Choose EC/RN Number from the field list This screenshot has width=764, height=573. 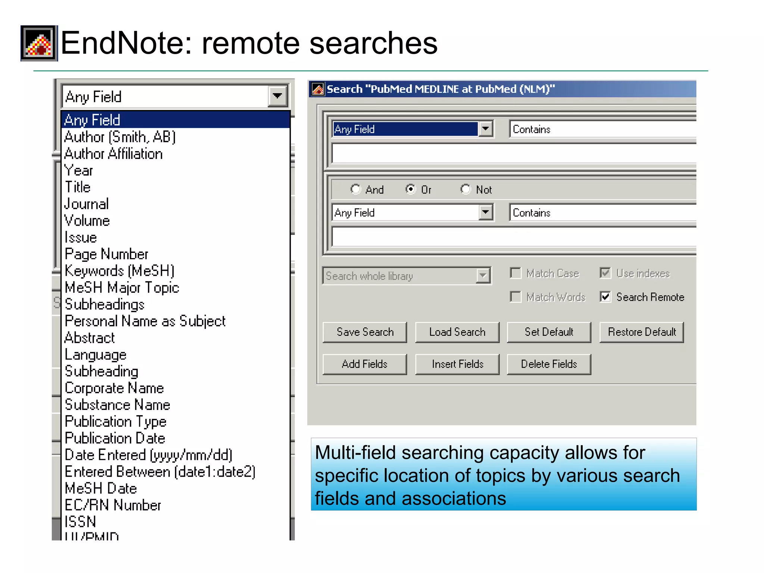click(x=175, y=505)
